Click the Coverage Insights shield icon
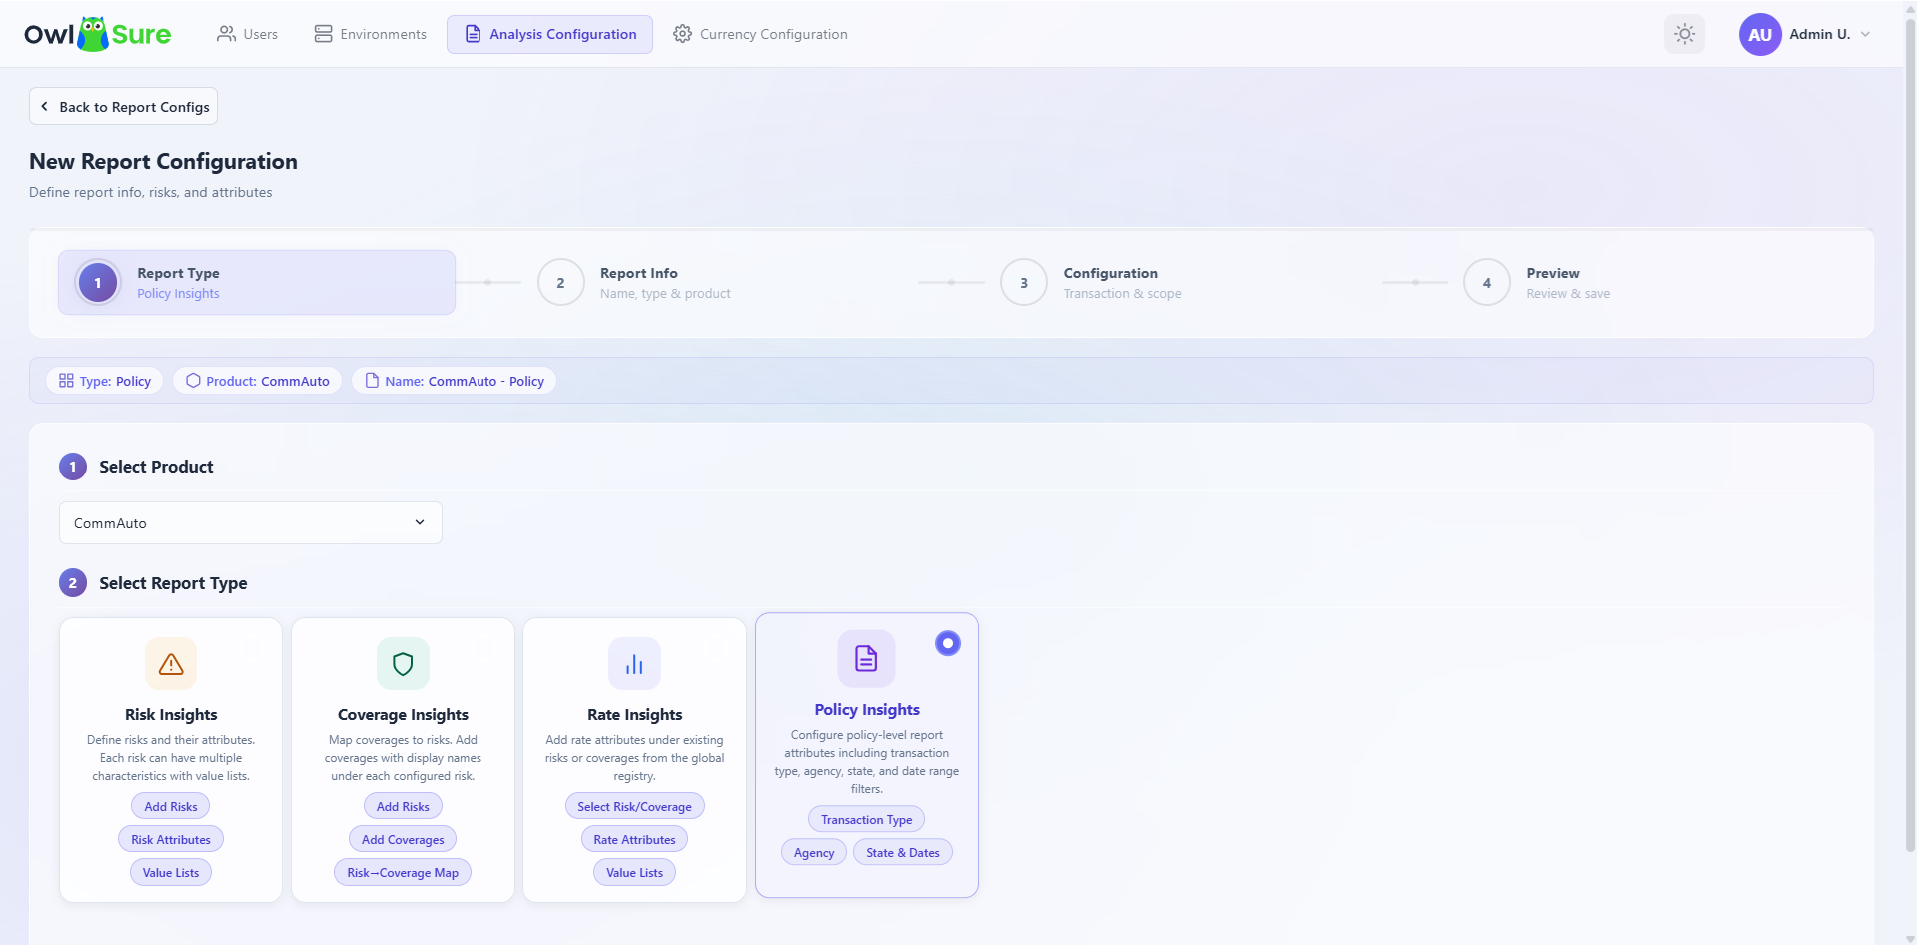1917x945 pixels. tap(403, 664)
